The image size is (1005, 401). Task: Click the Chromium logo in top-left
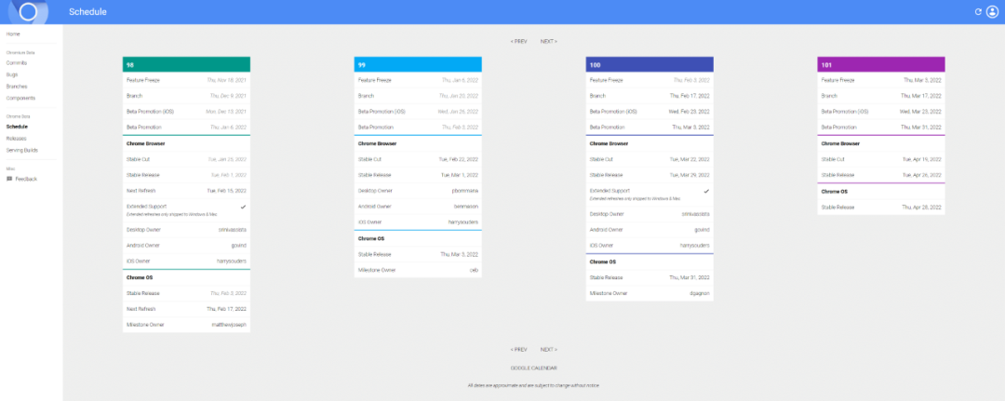(x=28, y=12)
